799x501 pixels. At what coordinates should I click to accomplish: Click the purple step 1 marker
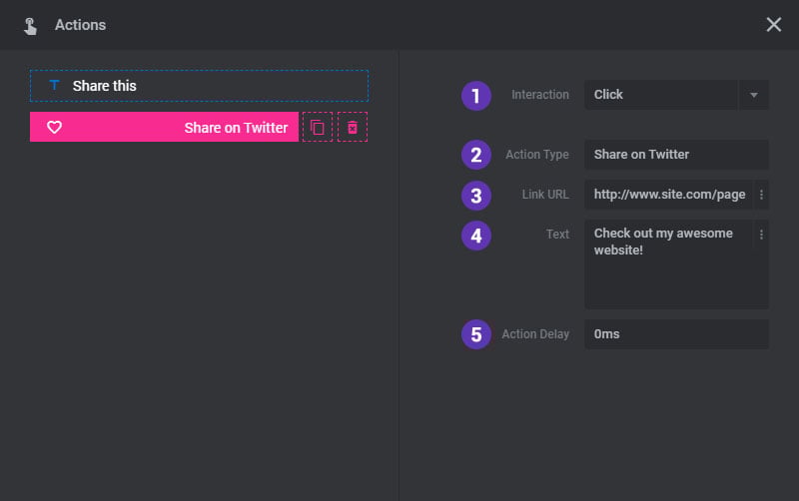(x=476, y=95)
